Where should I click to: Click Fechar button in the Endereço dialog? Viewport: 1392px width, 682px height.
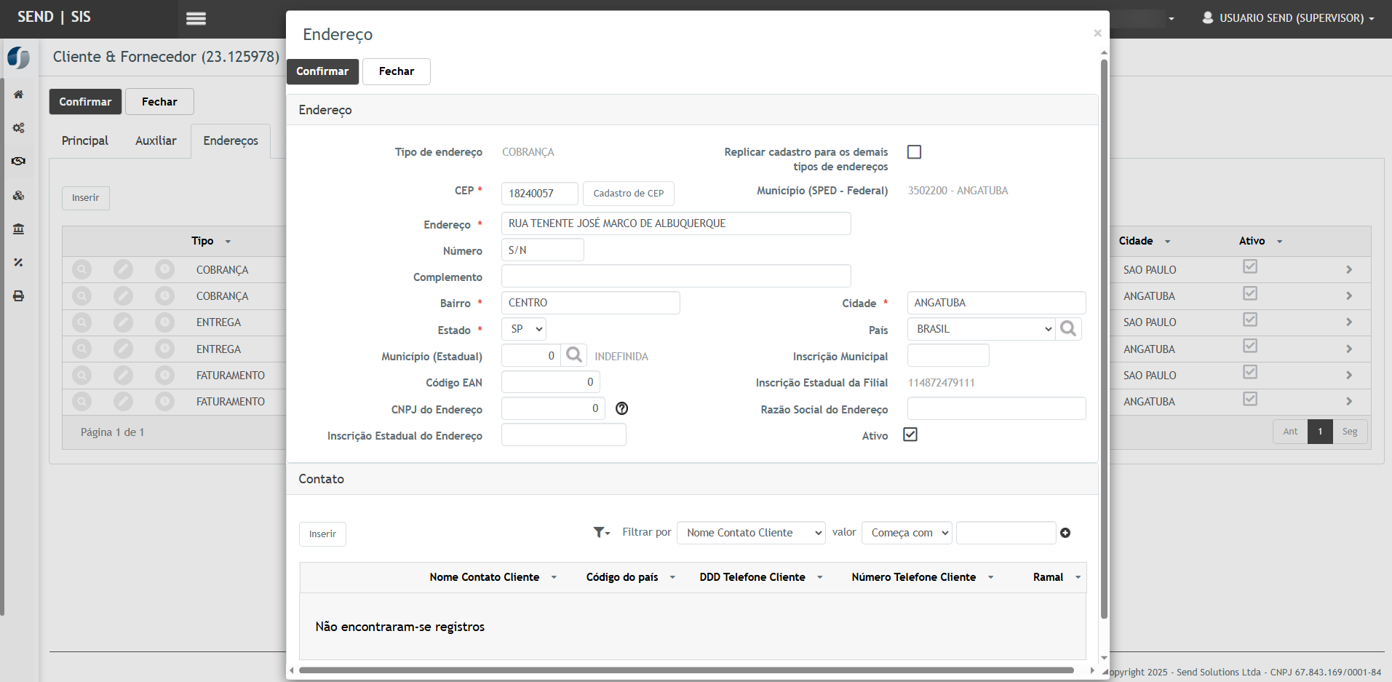(x=396, y=71)
